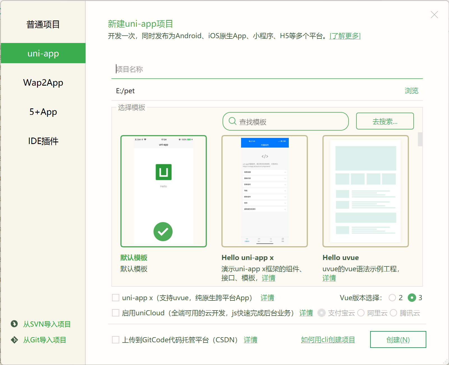The height and width of the screenshot is (365, 449).
Task: Focus the 项目名称 input field
Action: (x=267, y=69)
